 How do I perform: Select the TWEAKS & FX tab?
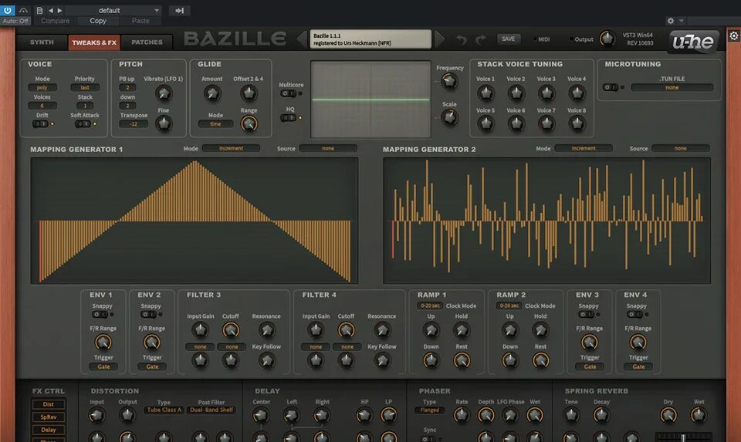point(94,42)
